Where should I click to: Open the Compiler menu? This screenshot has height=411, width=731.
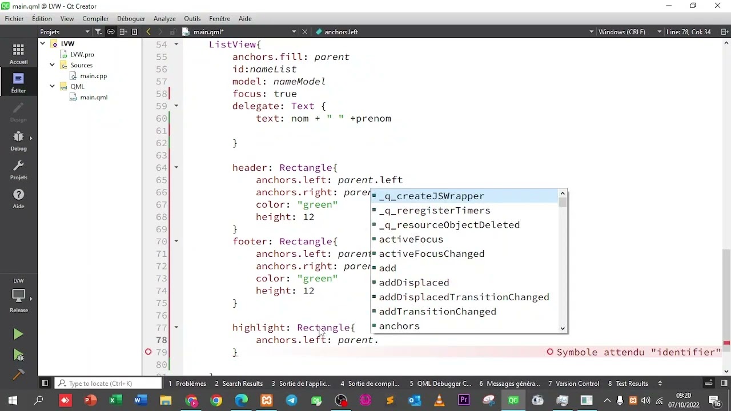click(95, 18)
